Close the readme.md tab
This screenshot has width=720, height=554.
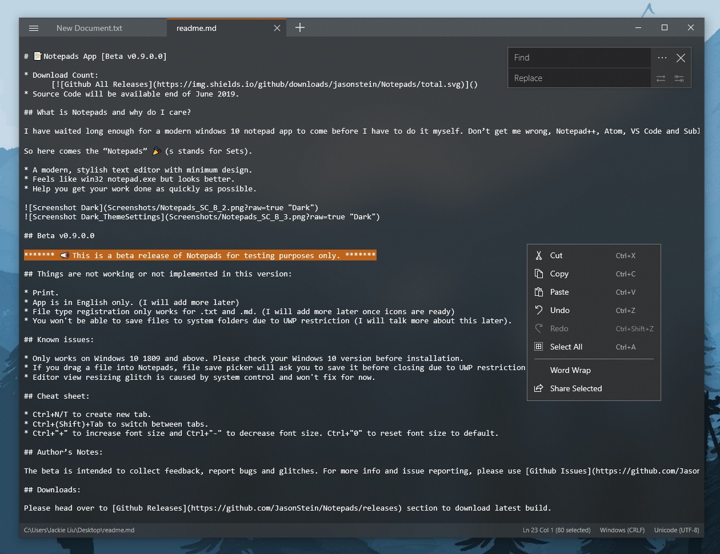tap(277, 28)
